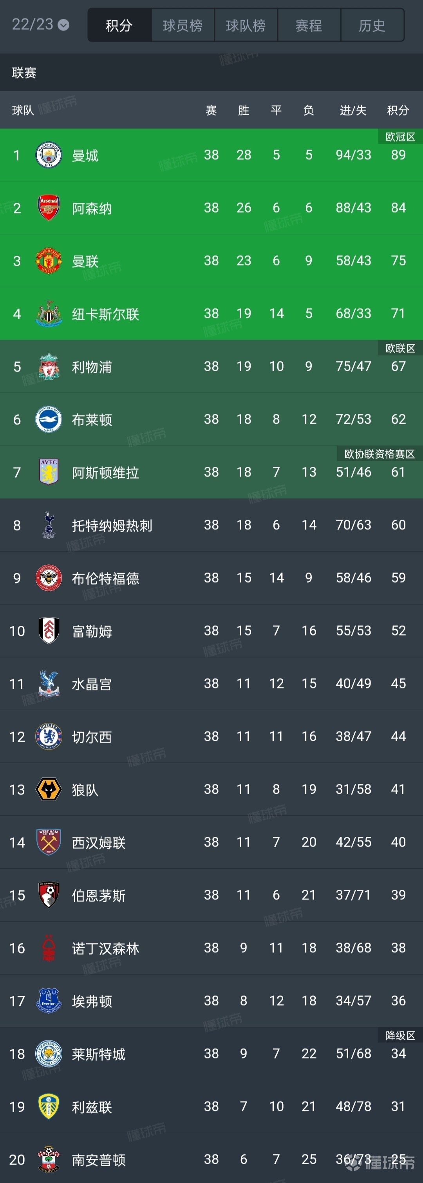423x1183 pixels.
Task: Switch to the 球队榜 tab
Action: (x=246, y=25)
